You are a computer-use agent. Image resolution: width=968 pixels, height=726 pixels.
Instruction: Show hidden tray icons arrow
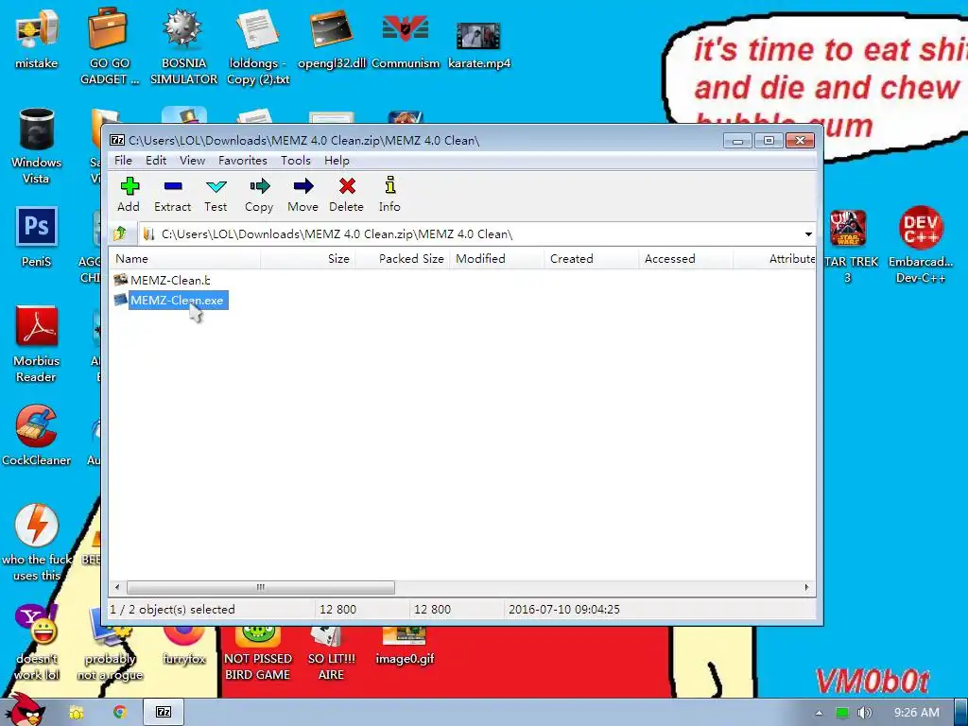(x=819, y=713)
